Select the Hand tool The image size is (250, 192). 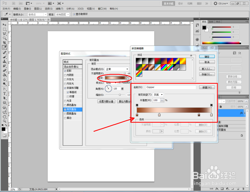tap(4, 117)
